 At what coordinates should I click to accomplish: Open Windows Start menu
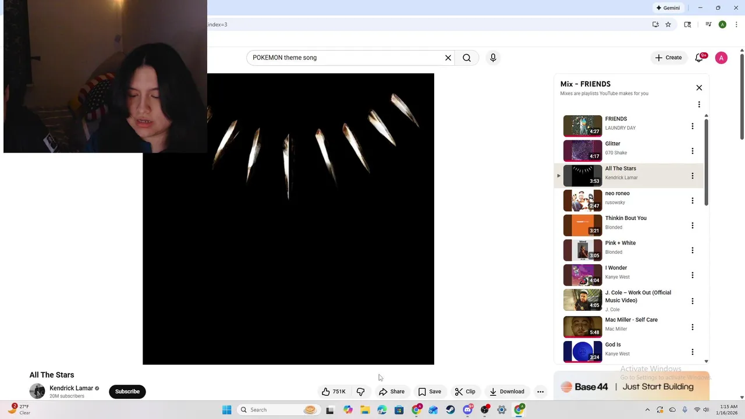tap(226, 410)
